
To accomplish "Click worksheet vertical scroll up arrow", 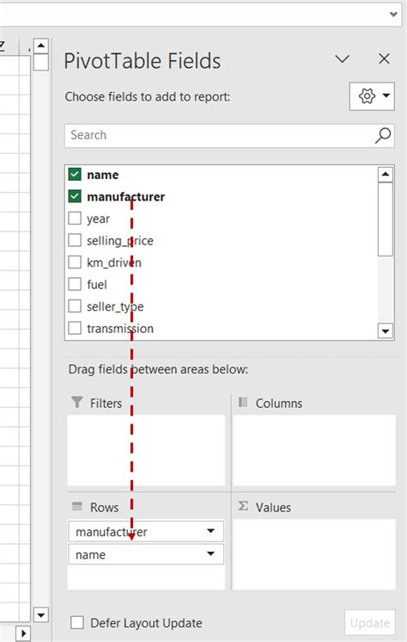I will point(41,46).
